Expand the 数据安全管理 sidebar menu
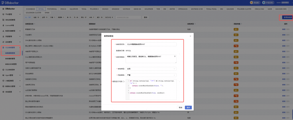This screenshot has height=120, width=293. pos(20,86)
